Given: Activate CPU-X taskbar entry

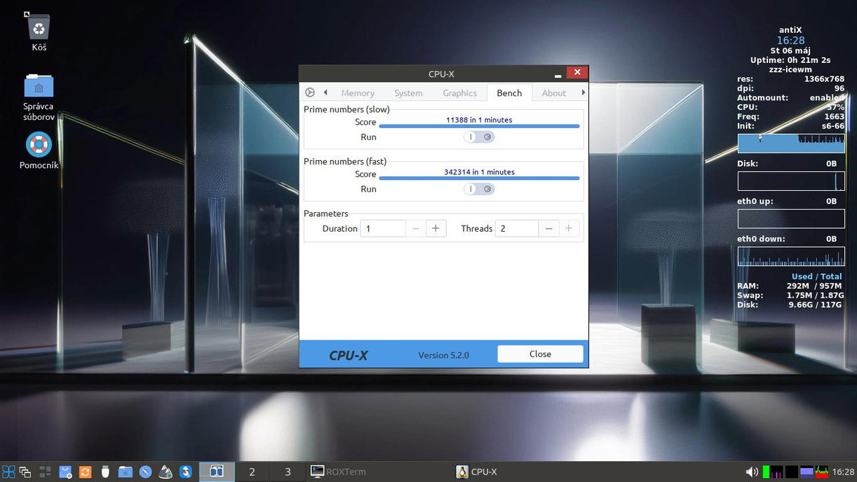Looking at the screenshot, I should (524, 472).
